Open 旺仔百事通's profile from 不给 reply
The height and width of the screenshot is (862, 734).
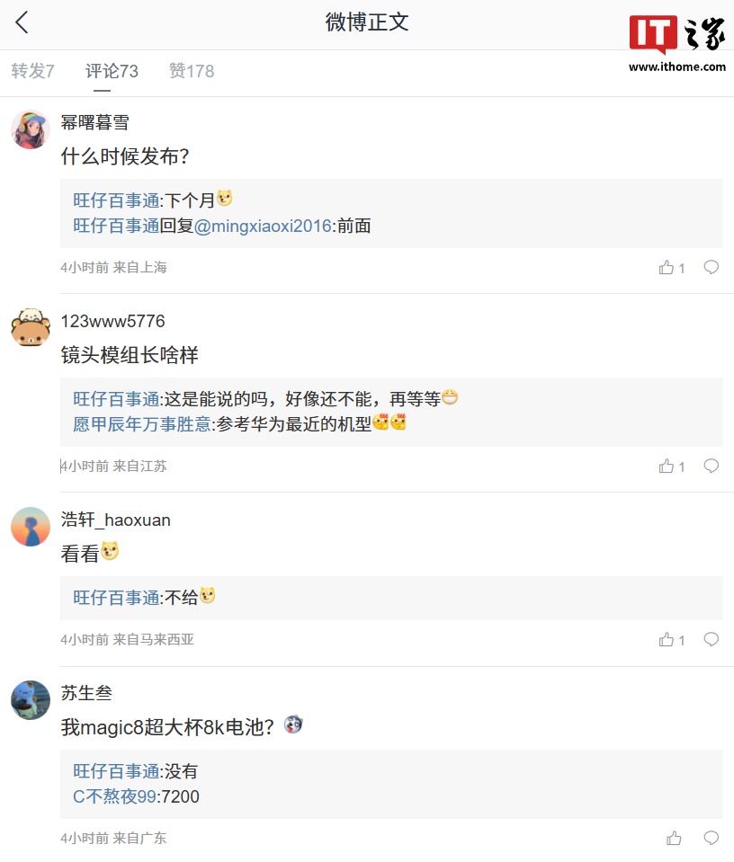click(x=116, y=598)
